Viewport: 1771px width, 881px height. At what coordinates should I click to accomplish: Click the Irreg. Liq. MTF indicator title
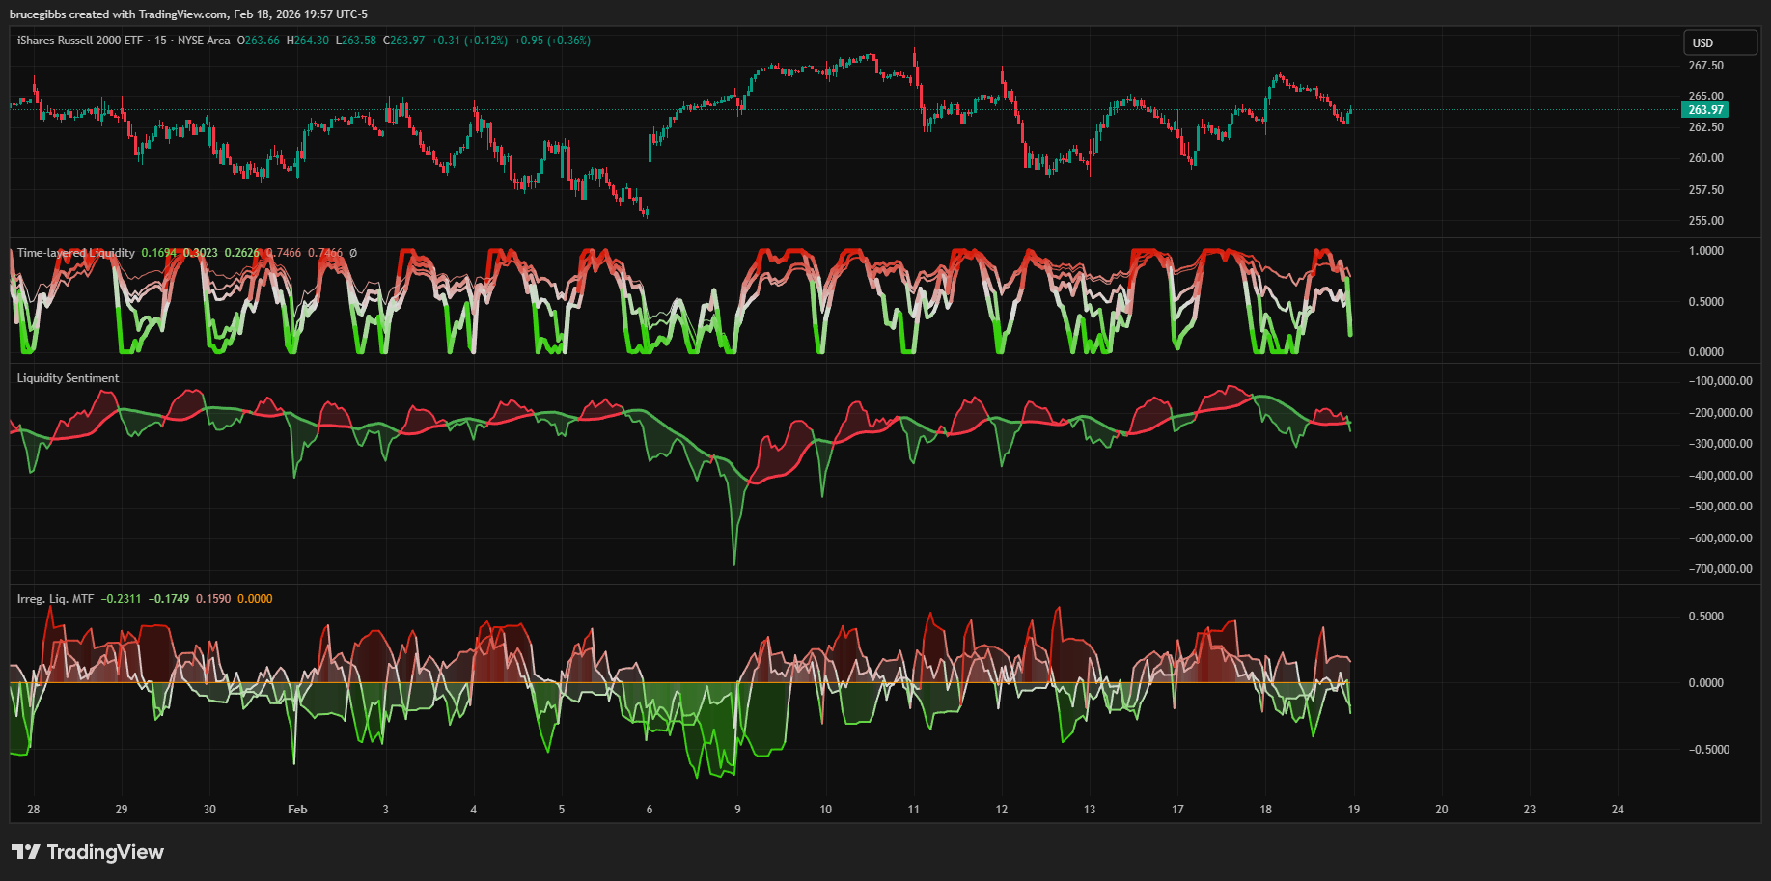[x=55, y=599]
